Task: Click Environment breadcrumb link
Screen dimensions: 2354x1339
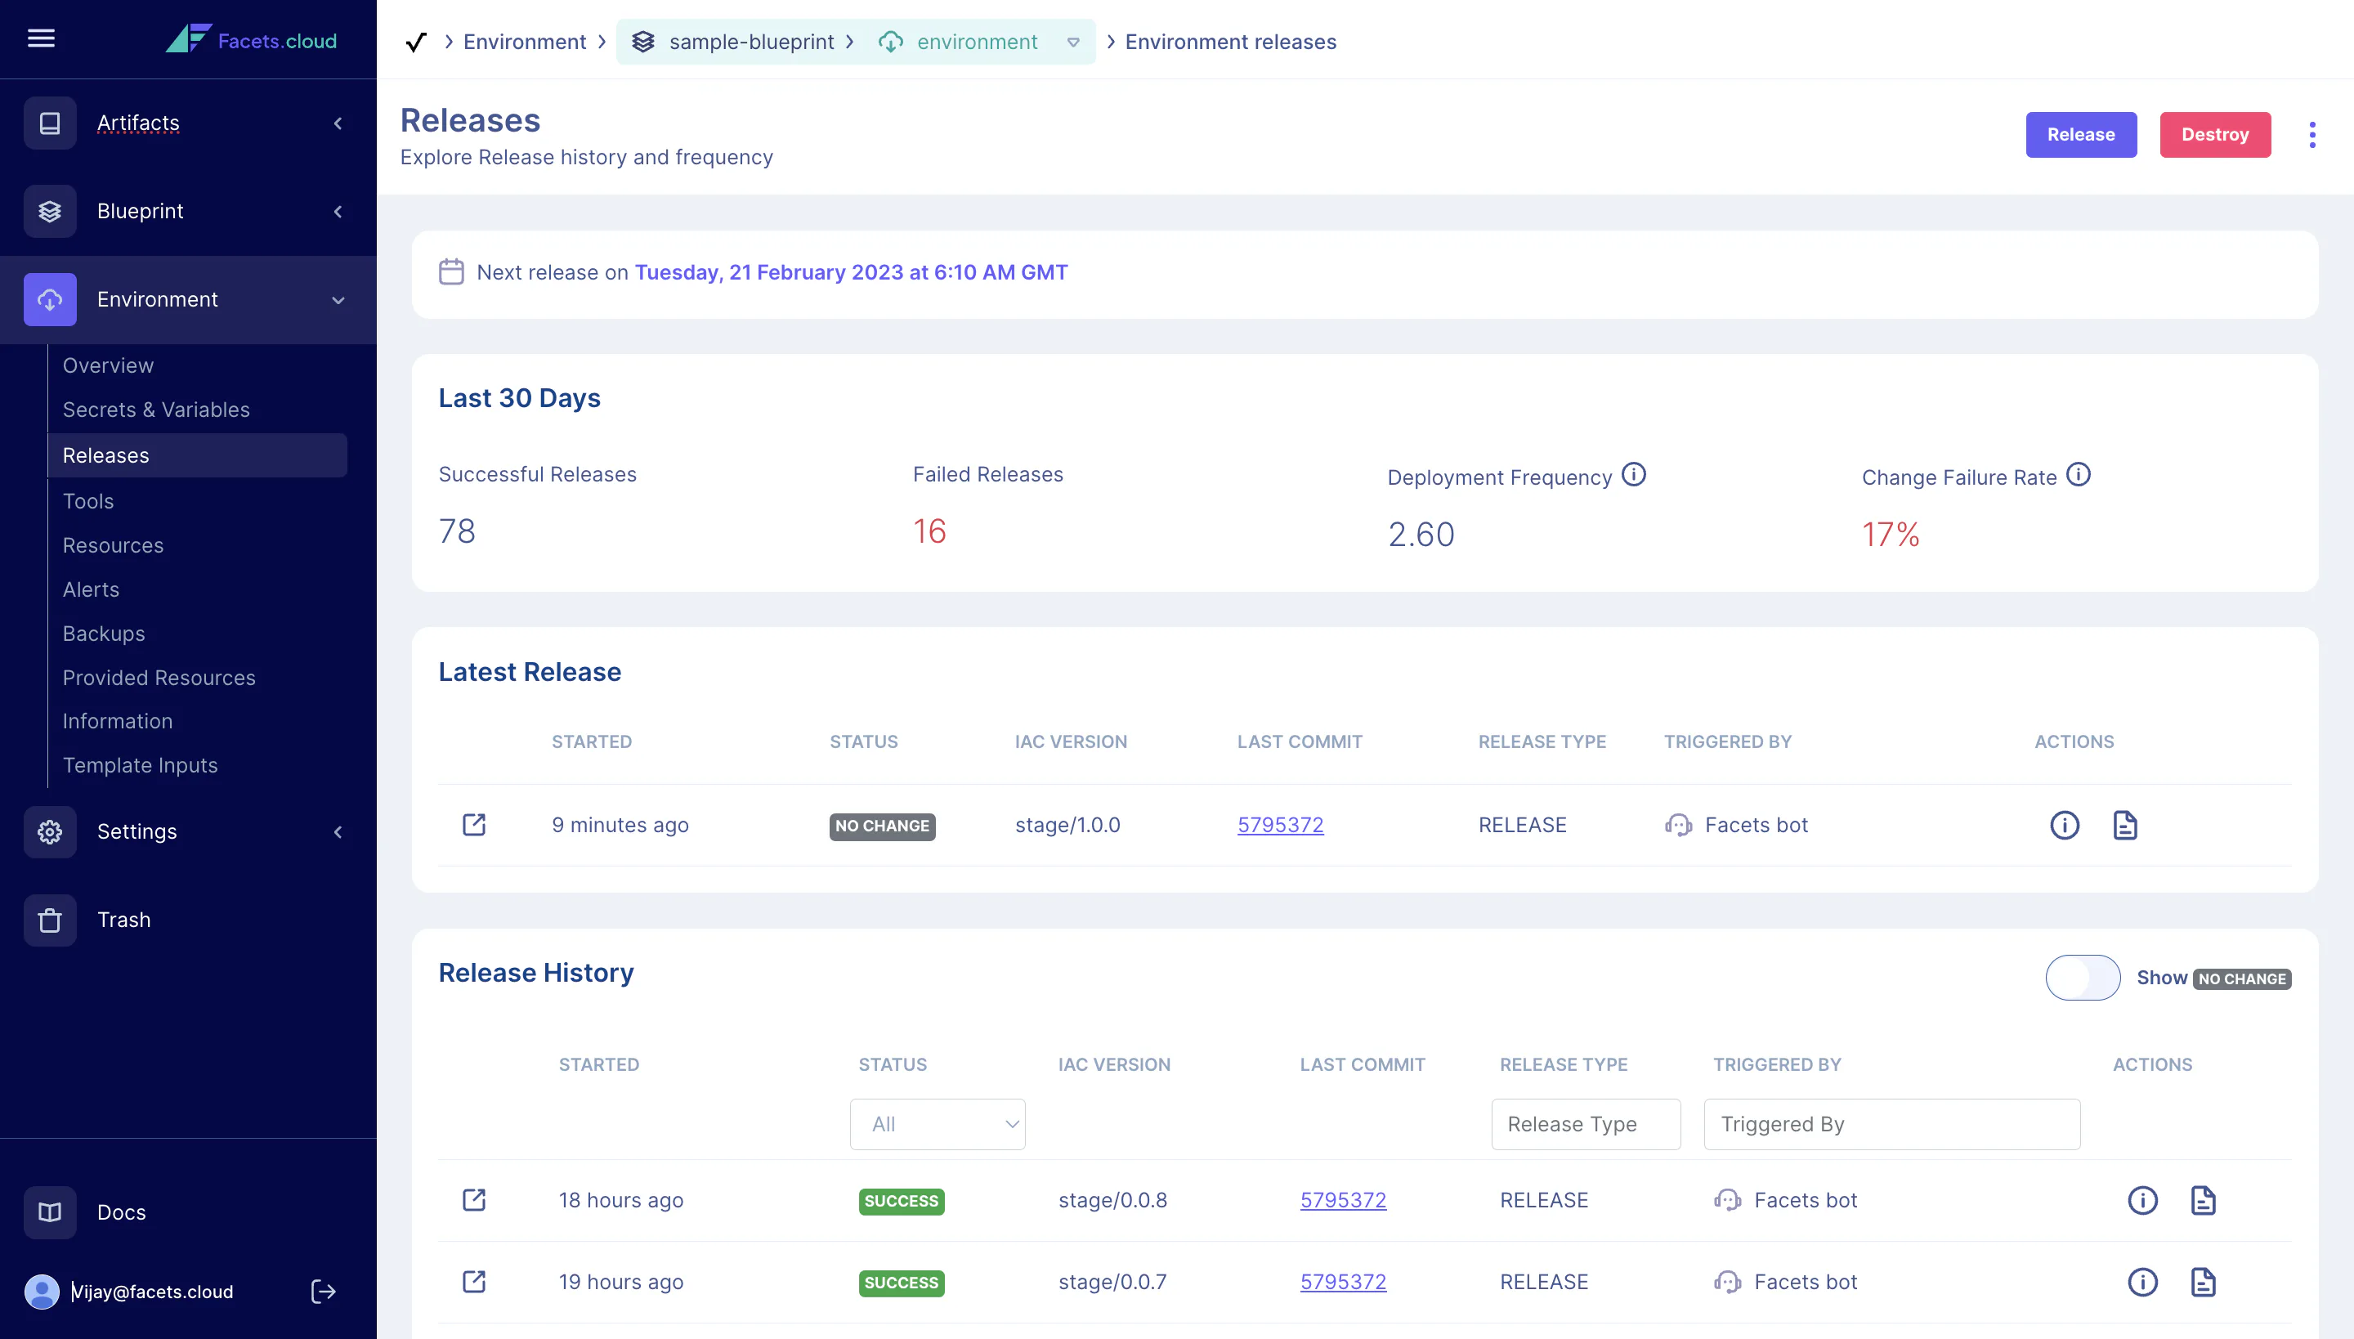Action: pos(524,43)
